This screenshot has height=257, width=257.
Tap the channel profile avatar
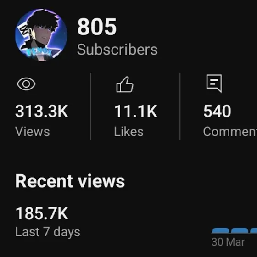click(x=41, y=35)
